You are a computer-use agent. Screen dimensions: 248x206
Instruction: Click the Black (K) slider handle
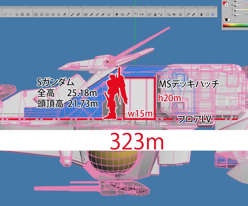click(x=235, y=15)
